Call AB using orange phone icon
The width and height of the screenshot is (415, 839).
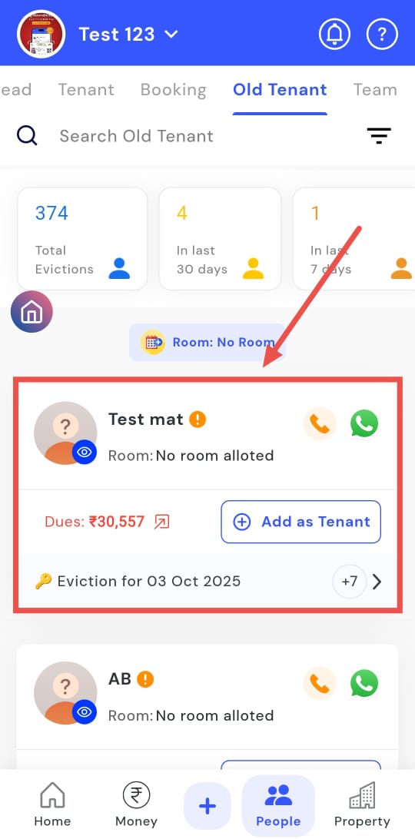tap(320, 683)
